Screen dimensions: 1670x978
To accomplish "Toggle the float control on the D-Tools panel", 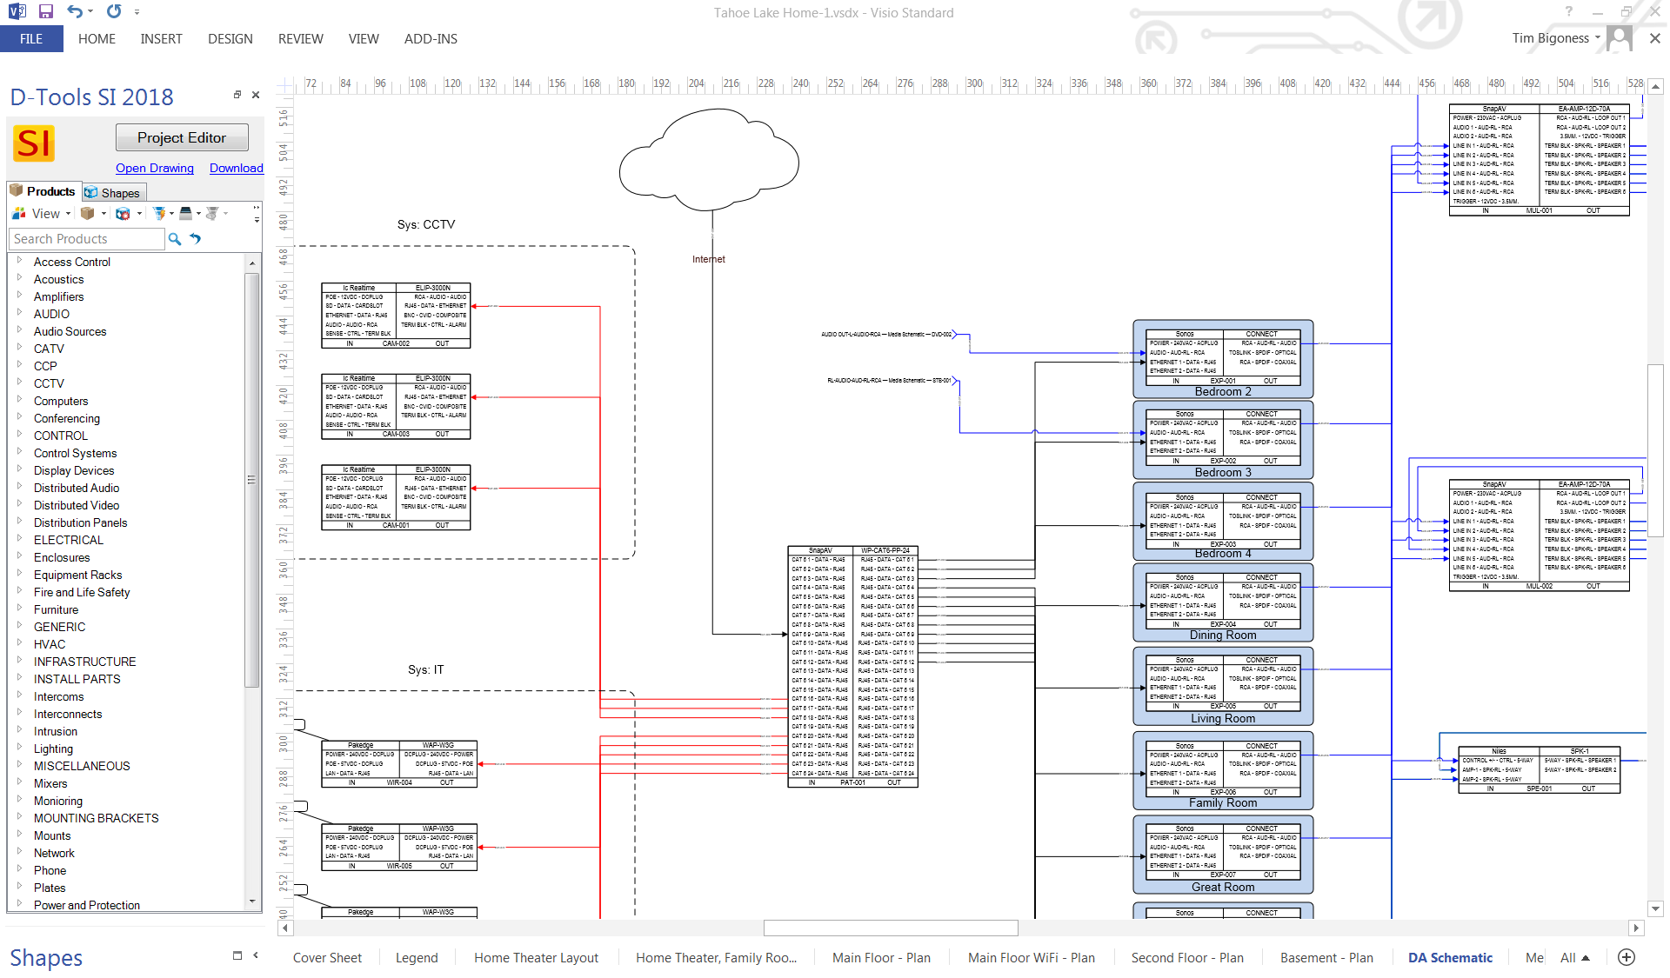I will 237,95.
